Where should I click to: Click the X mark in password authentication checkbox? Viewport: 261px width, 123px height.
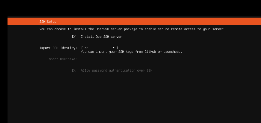coord(74,71)
